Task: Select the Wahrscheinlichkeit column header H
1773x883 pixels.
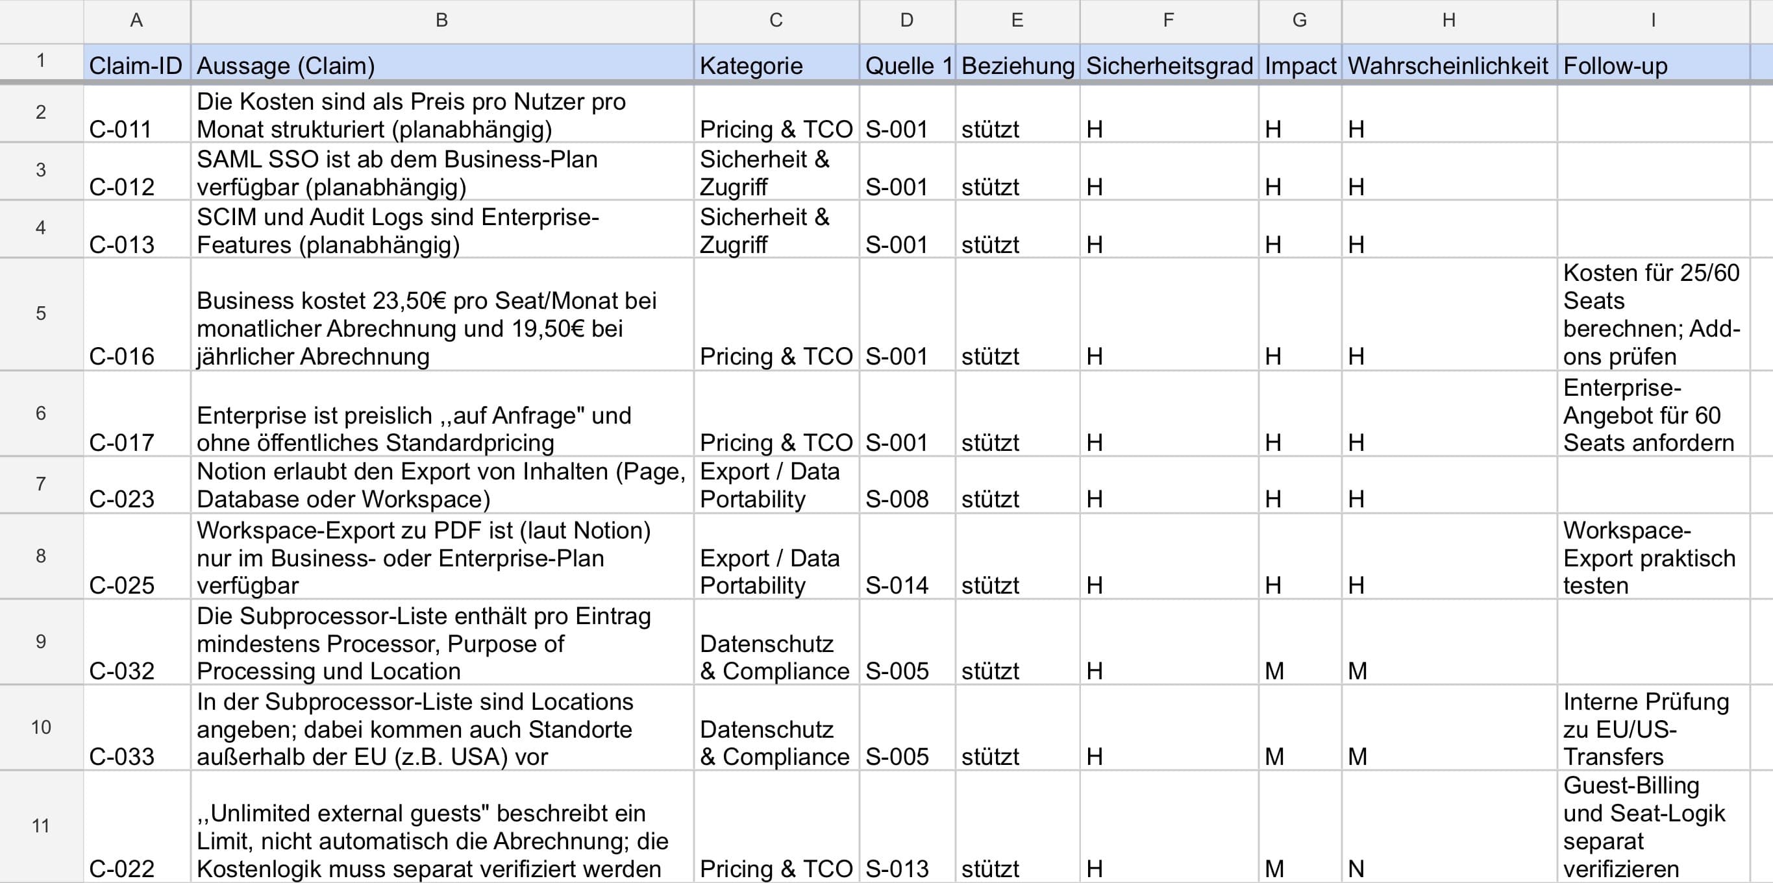Action: click(1449, 21)
